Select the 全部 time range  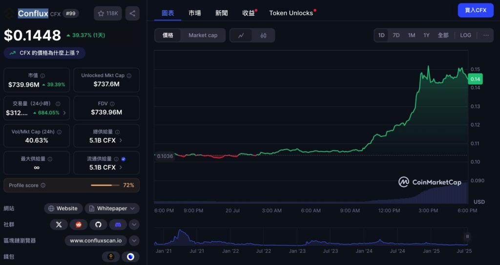coord(443,35)
